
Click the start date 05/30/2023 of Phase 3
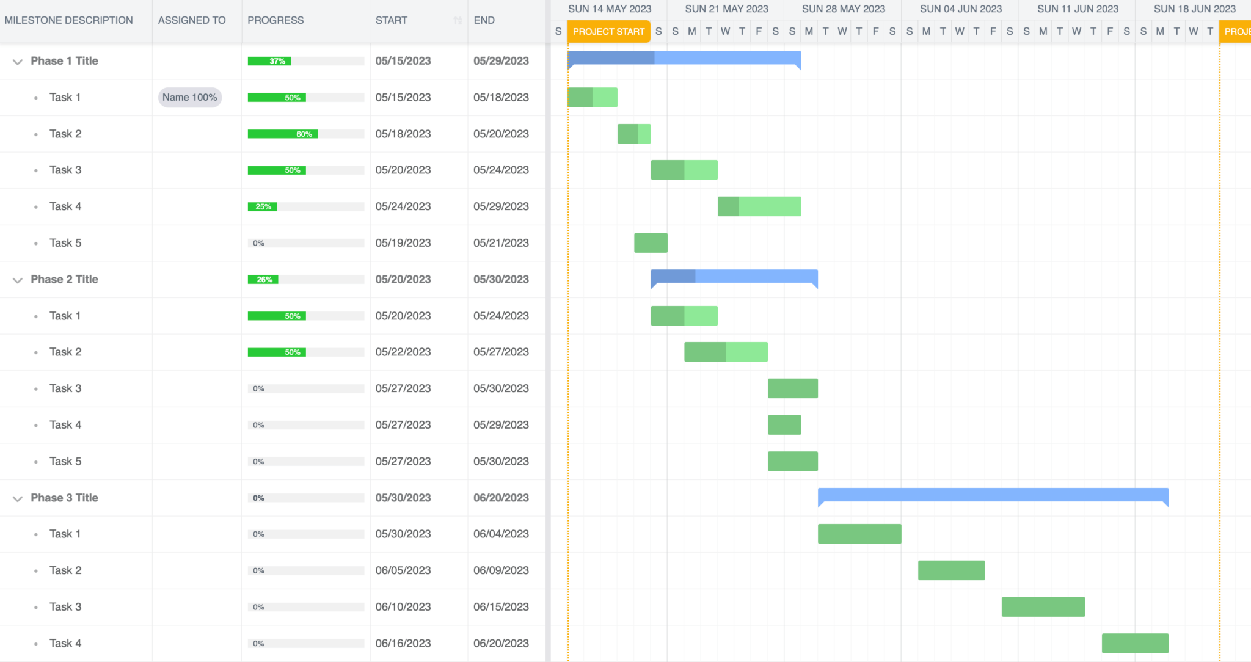pyautogui.click(x=403, y=497)
